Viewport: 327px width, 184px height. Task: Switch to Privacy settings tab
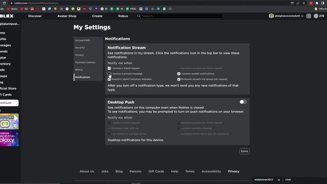88,55
